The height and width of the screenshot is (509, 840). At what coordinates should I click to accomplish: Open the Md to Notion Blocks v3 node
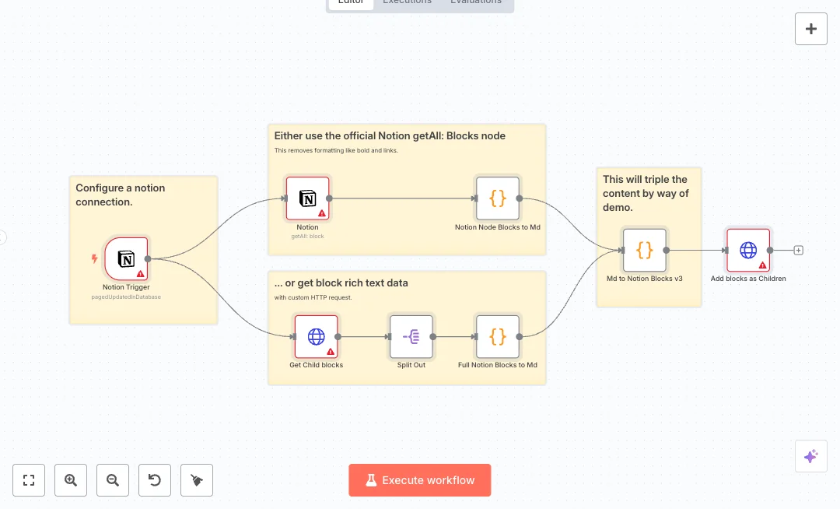644,250
